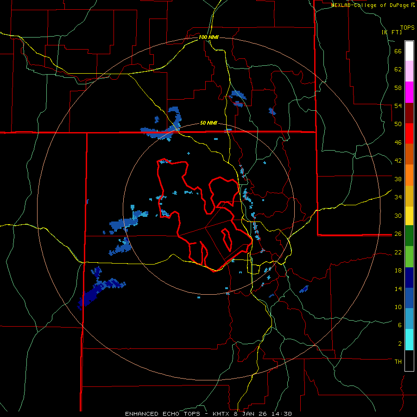Image resolution: width=417 pixels, height=417 pixels.
Task: Click the cyan legend swatch
Action: coord(409,340)
